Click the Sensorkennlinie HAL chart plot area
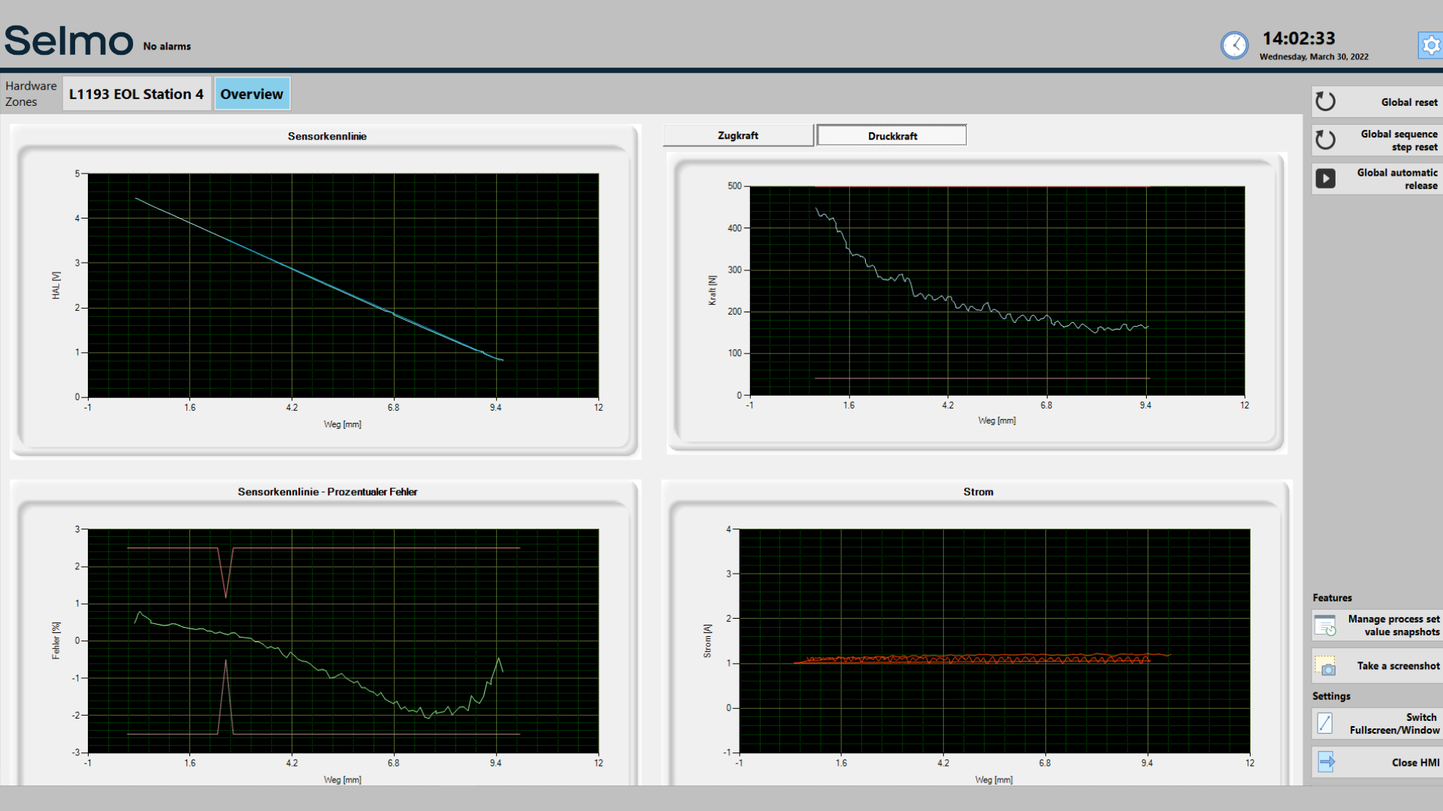Screen dimensions: 1443x811 (x=343, y=285)
